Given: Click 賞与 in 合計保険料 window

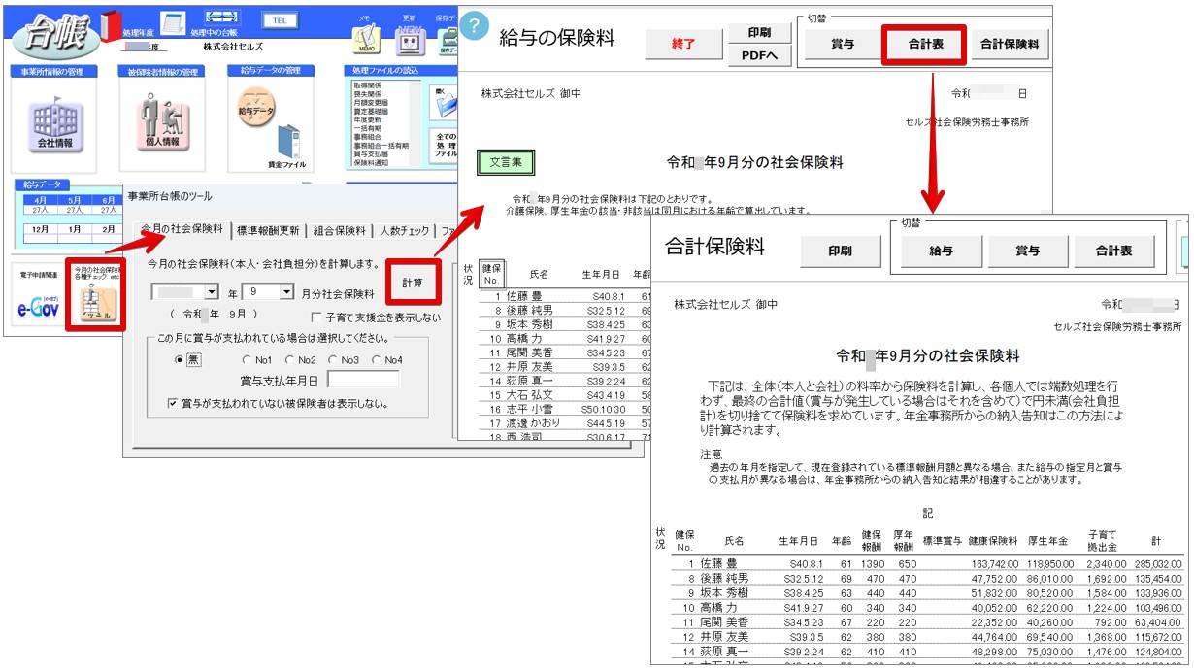Looking at the screenshot, I should [1027, 251].
